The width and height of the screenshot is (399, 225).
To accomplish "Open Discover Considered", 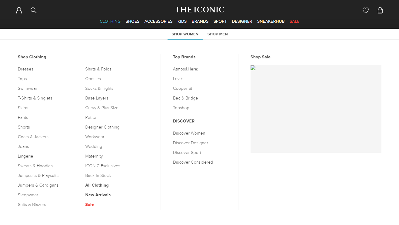I will click(x=193, y=162).
